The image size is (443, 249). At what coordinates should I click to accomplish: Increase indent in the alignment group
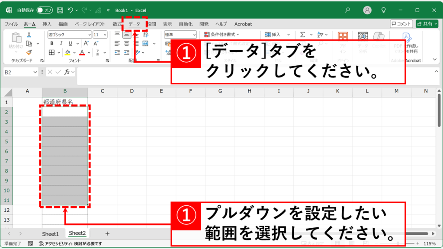click(127, 52)
